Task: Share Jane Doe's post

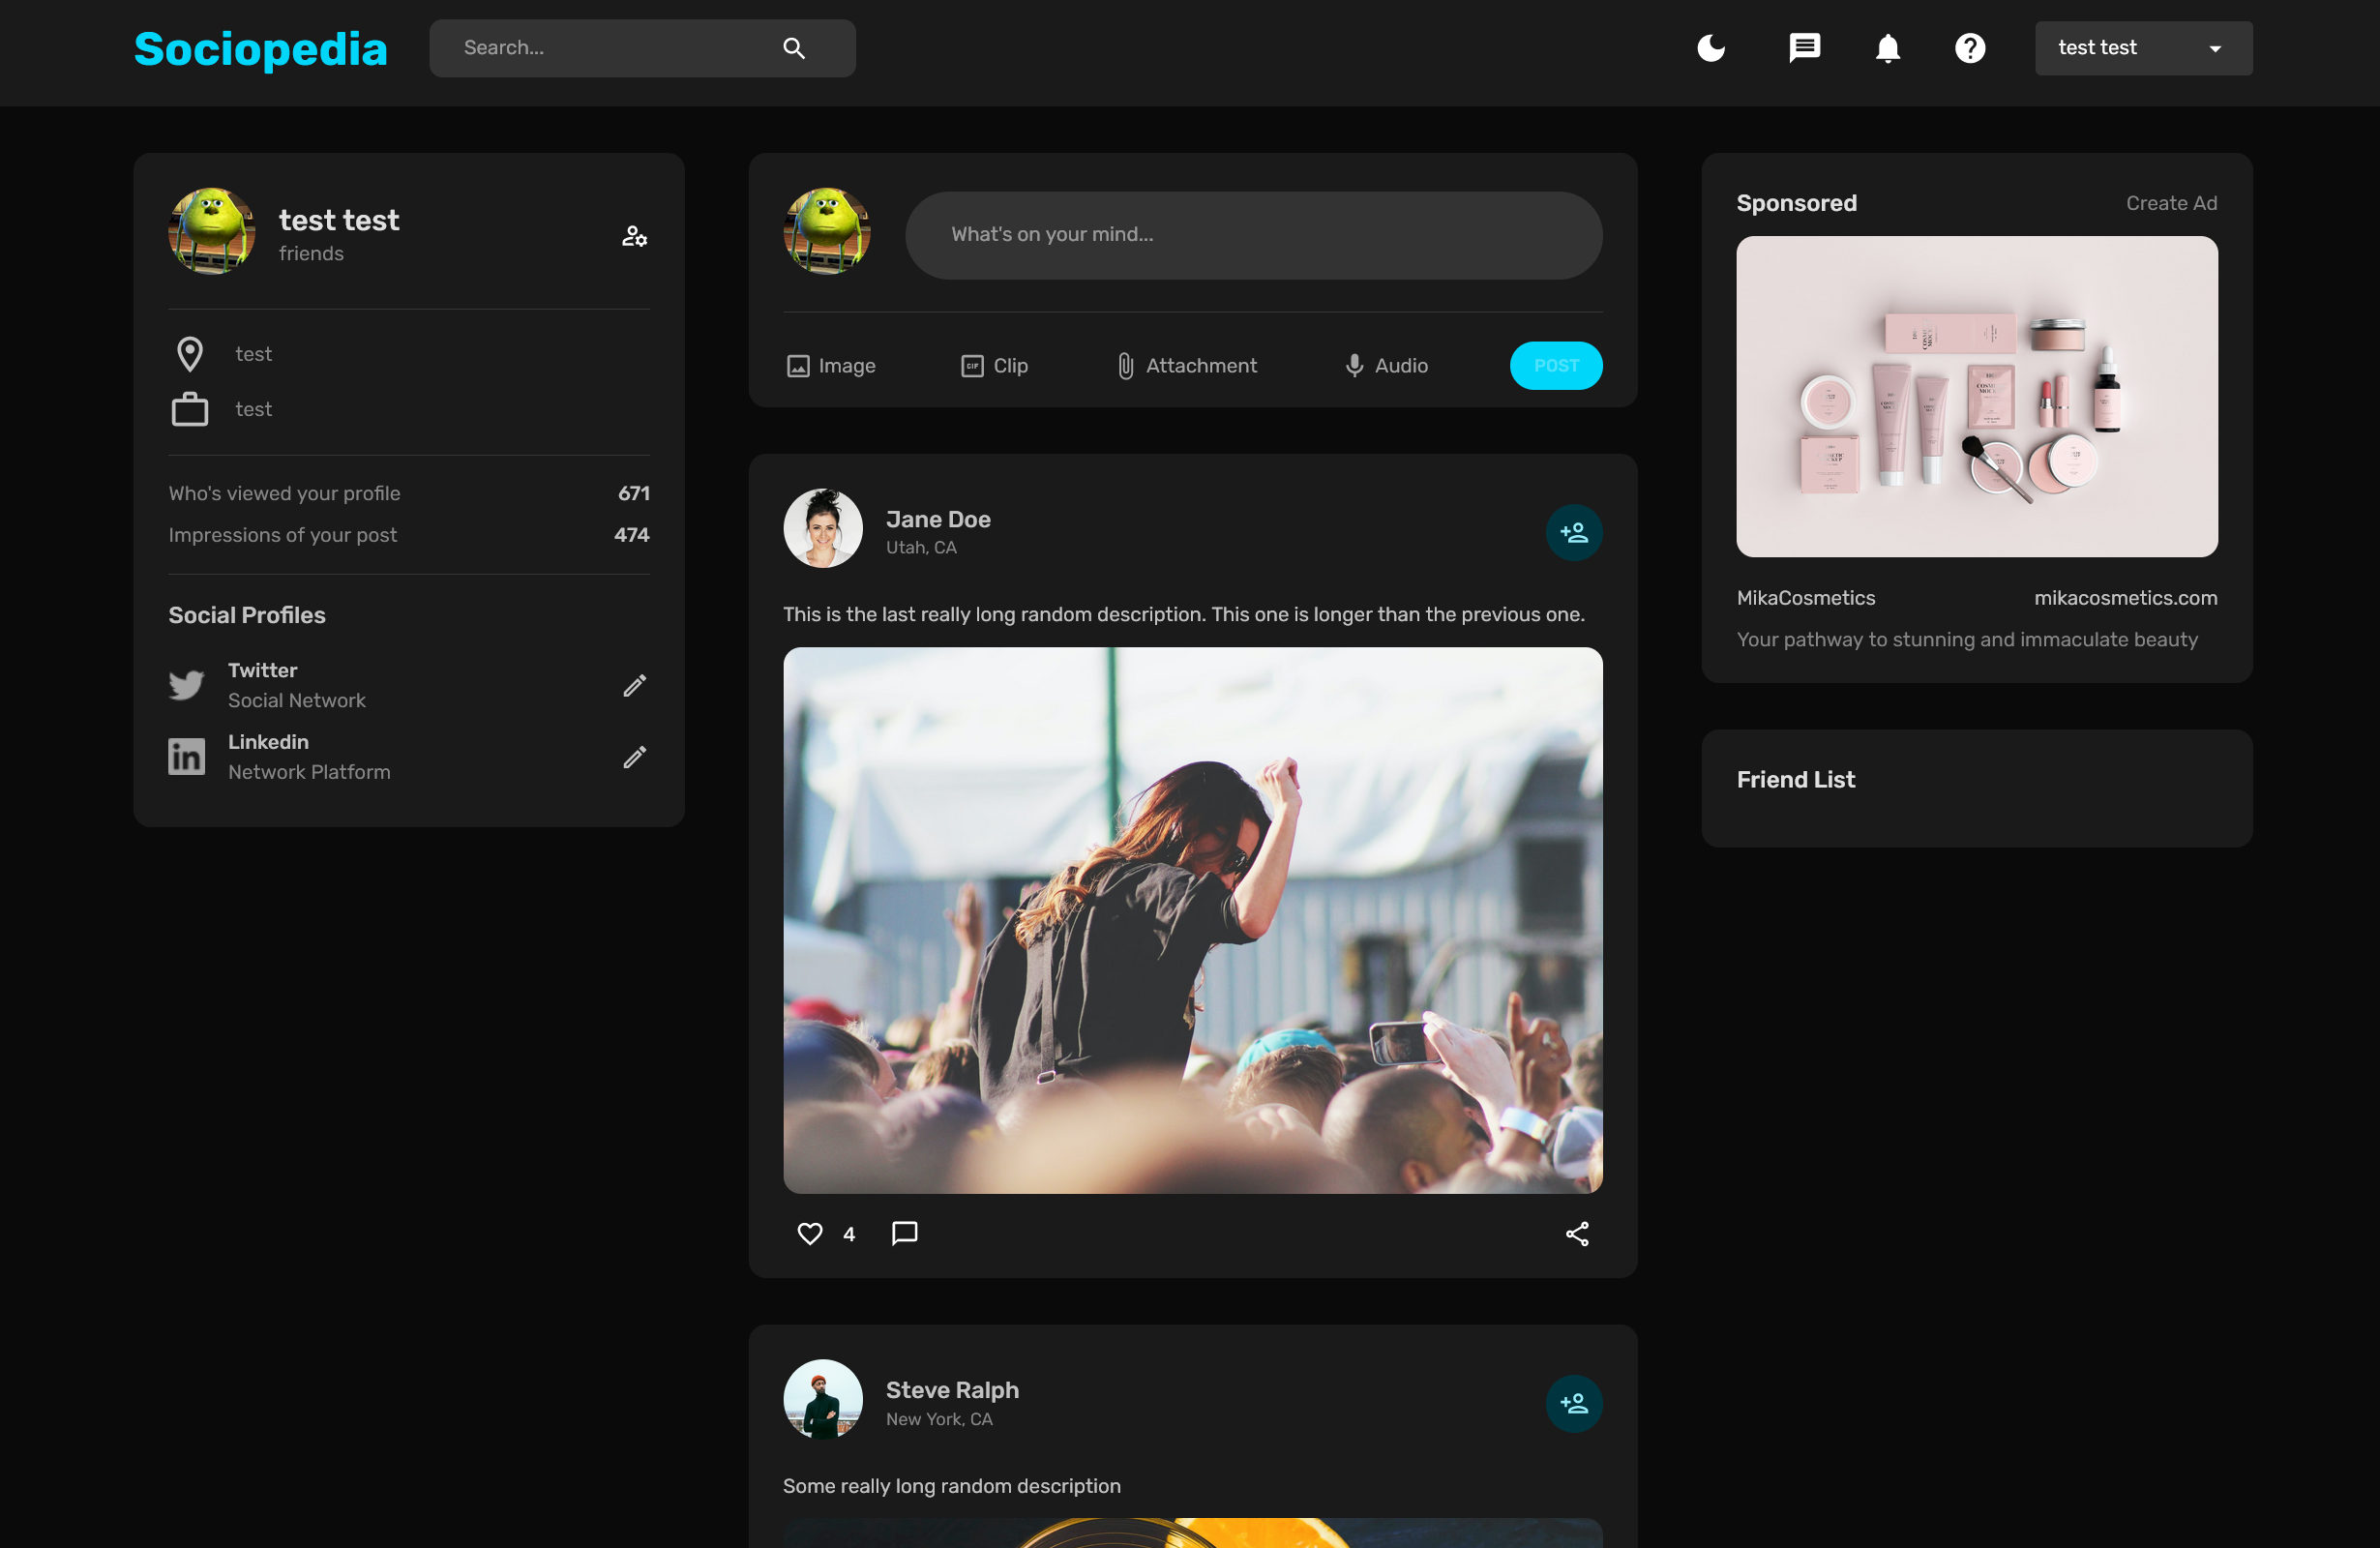Action: [1576, 1234]
